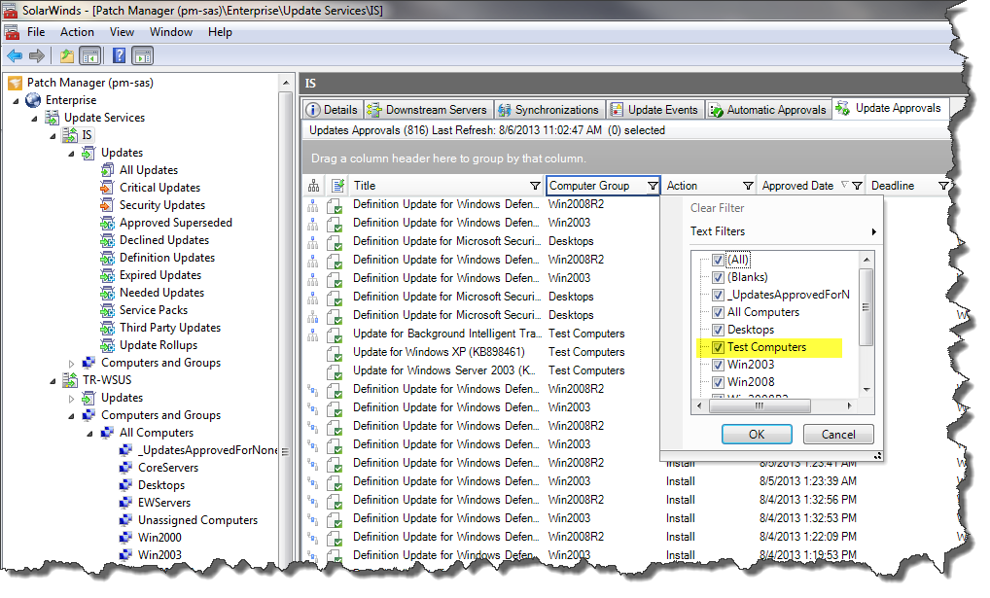Click the Needed Updates node icon

(107, 293)
